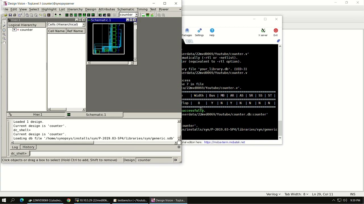Open the gear options icon beside console

point(179,147)
